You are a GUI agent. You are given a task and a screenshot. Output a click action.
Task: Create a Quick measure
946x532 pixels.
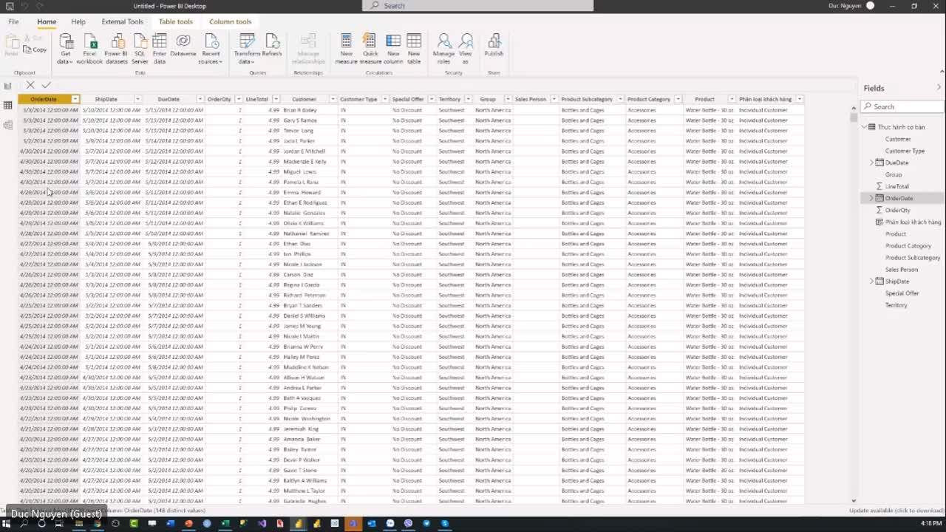coord(370,49)
